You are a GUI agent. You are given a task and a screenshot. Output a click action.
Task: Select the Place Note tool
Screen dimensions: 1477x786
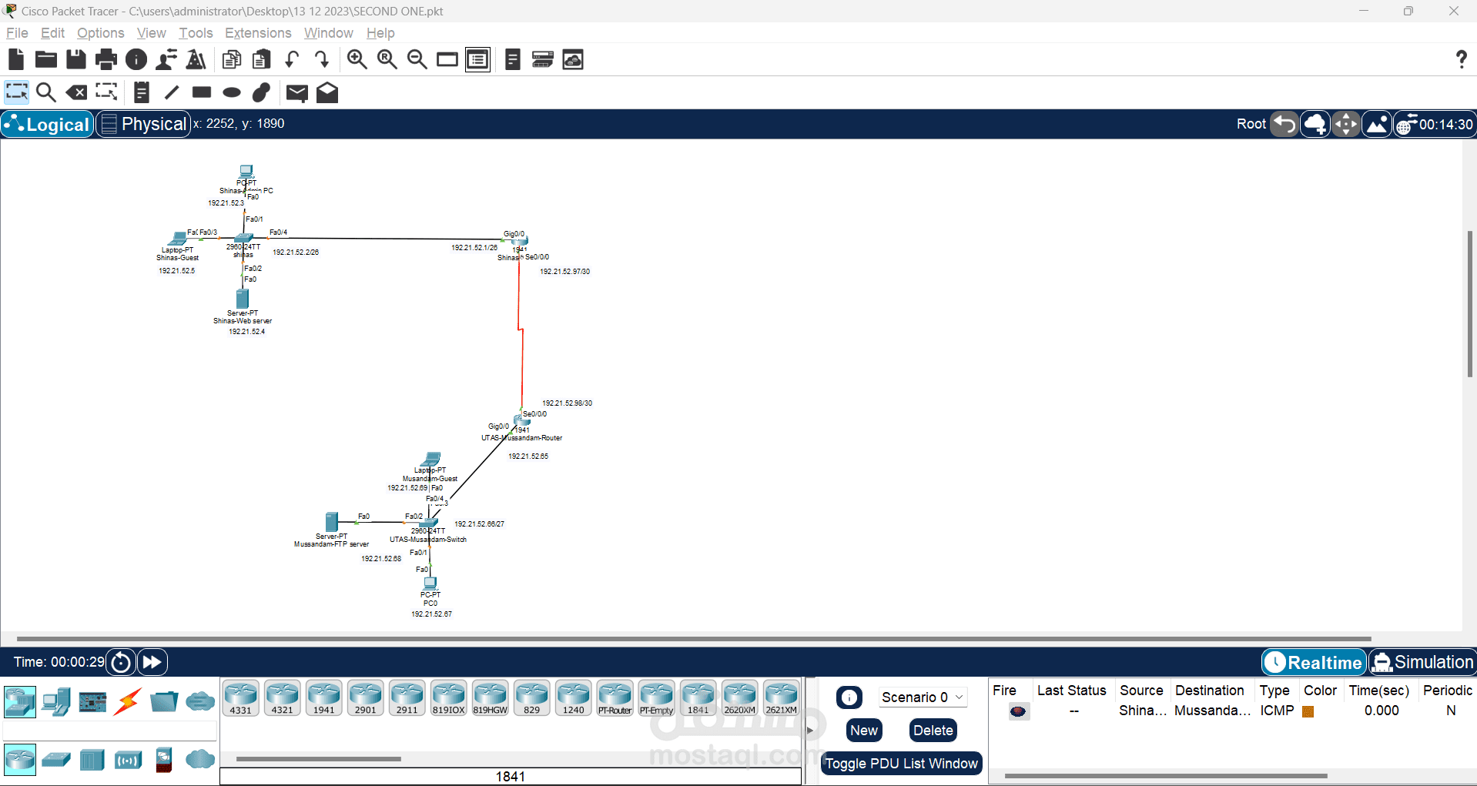(141, 92)
